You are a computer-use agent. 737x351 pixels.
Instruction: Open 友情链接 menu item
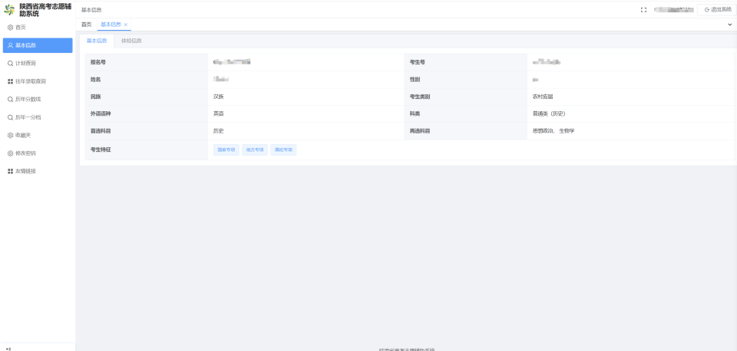[x=38, y=171]
